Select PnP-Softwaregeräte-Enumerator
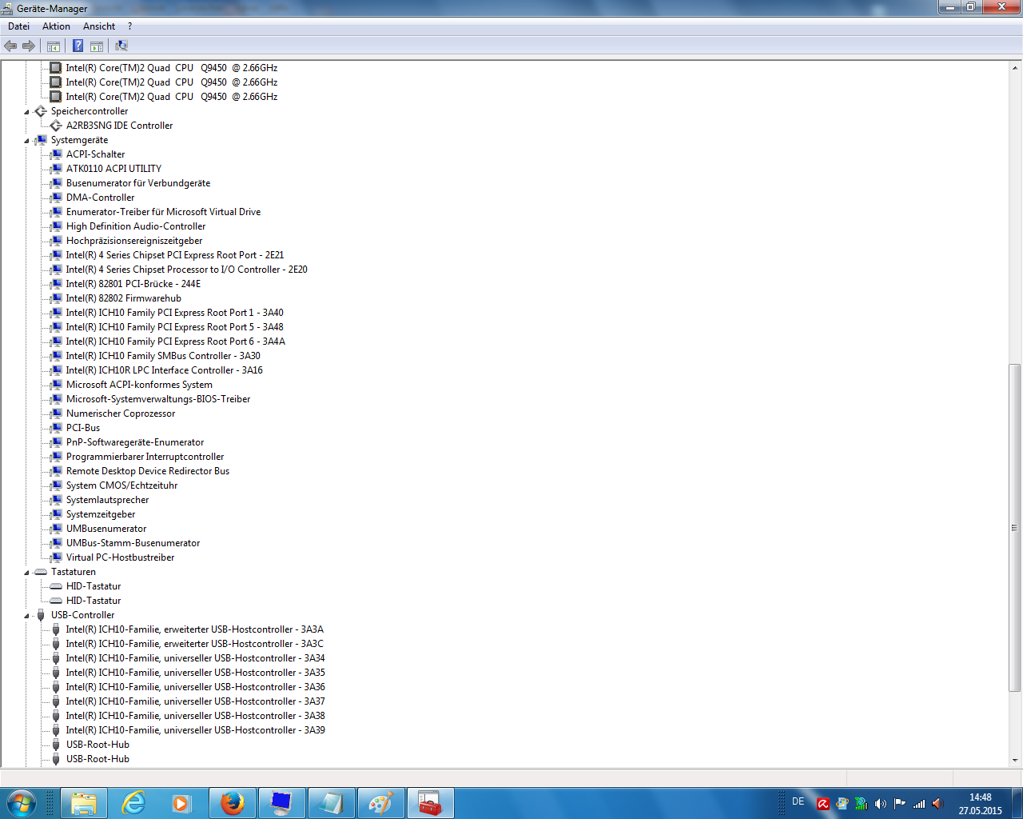 tap(135, 442)
